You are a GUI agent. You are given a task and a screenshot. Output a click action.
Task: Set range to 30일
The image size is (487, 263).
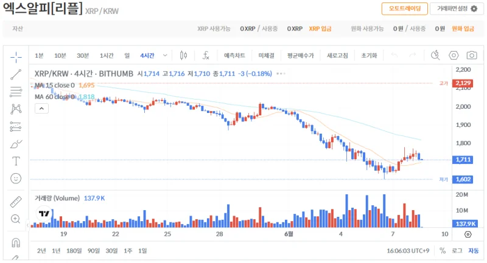point(111,251)
